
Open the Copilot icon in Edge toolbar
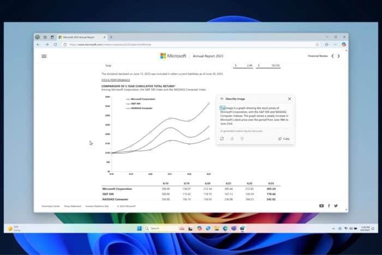[x=344, y=45]
